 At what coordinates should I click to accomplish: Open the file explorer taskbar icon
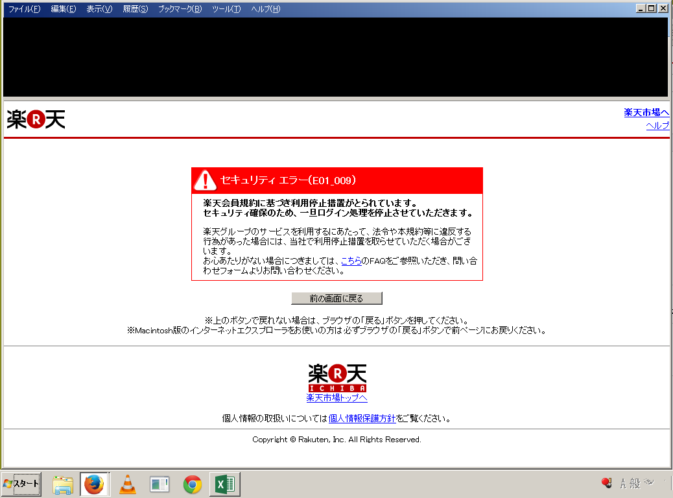pos(63,484)
